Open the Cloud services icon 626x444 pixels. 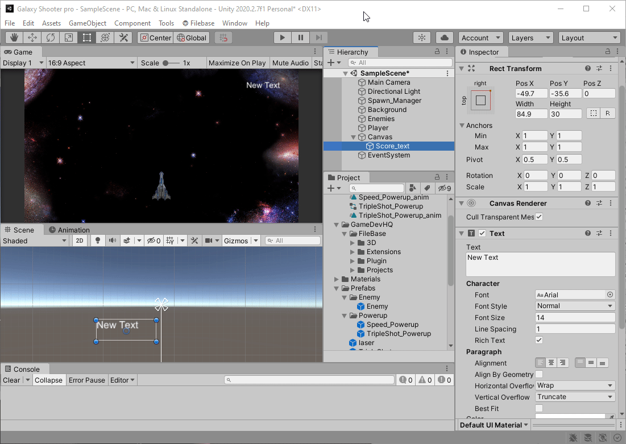445,38
